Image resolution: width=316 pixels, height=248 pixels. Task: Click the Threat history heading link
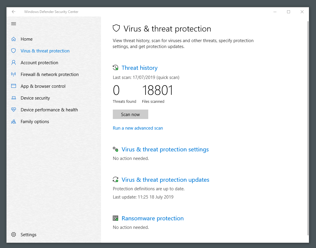tap(139, 68)
